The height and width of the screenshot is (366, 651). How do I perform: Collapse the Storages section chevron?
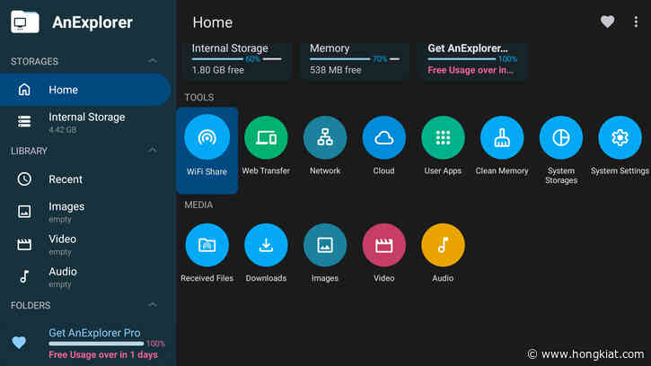tap(153, 61)
